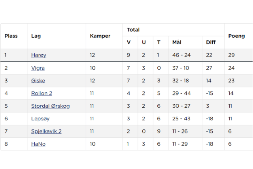Image resolution: width=253 pixels, height=169 pixels.
Task: Open the Harøy team link
Action: pos(39,55)
